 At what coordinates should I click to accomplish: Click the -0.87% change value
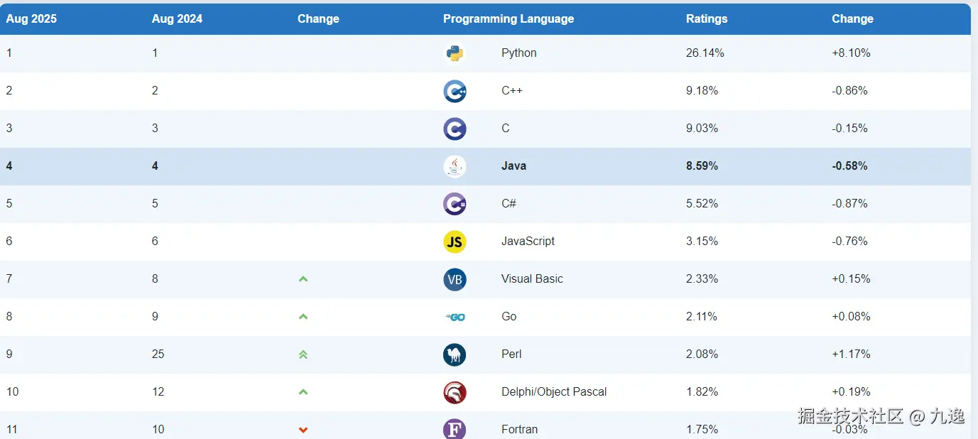(x=850, y=204)
